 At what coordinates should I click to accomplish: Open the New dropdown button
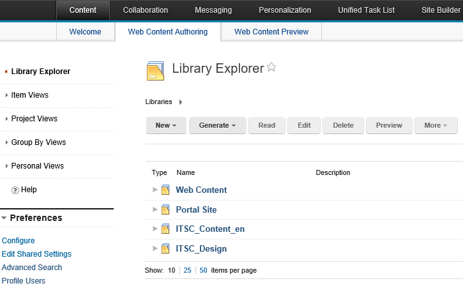click(x=166, y=125)
